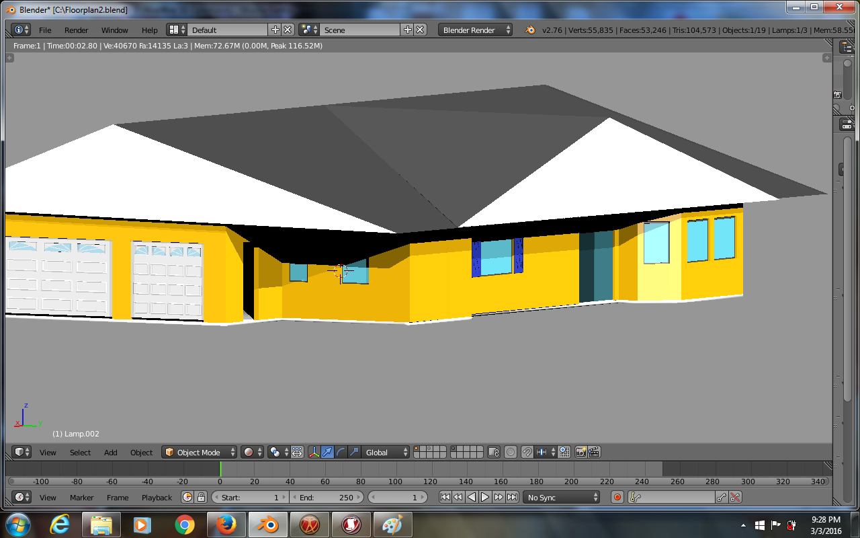Insert keyframe with key icon
This screenshot has width=860, height=538.
click(722, 497)
